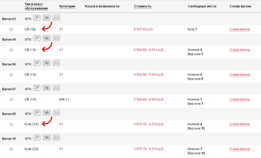Click the Схема вагона column header
261x158 pixels.
tap(241, 7)
